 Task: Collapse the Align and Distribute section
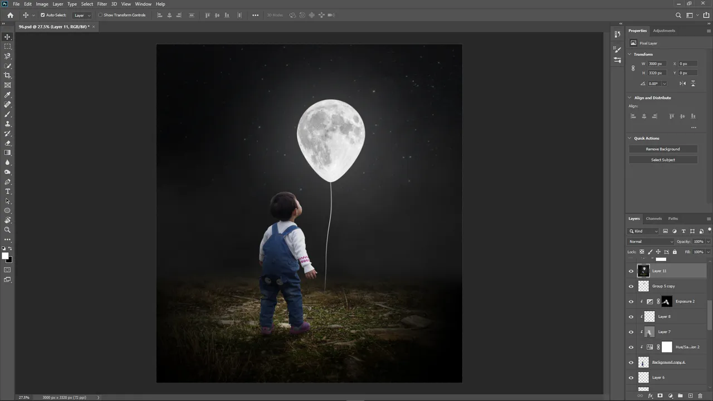point(629,98)
